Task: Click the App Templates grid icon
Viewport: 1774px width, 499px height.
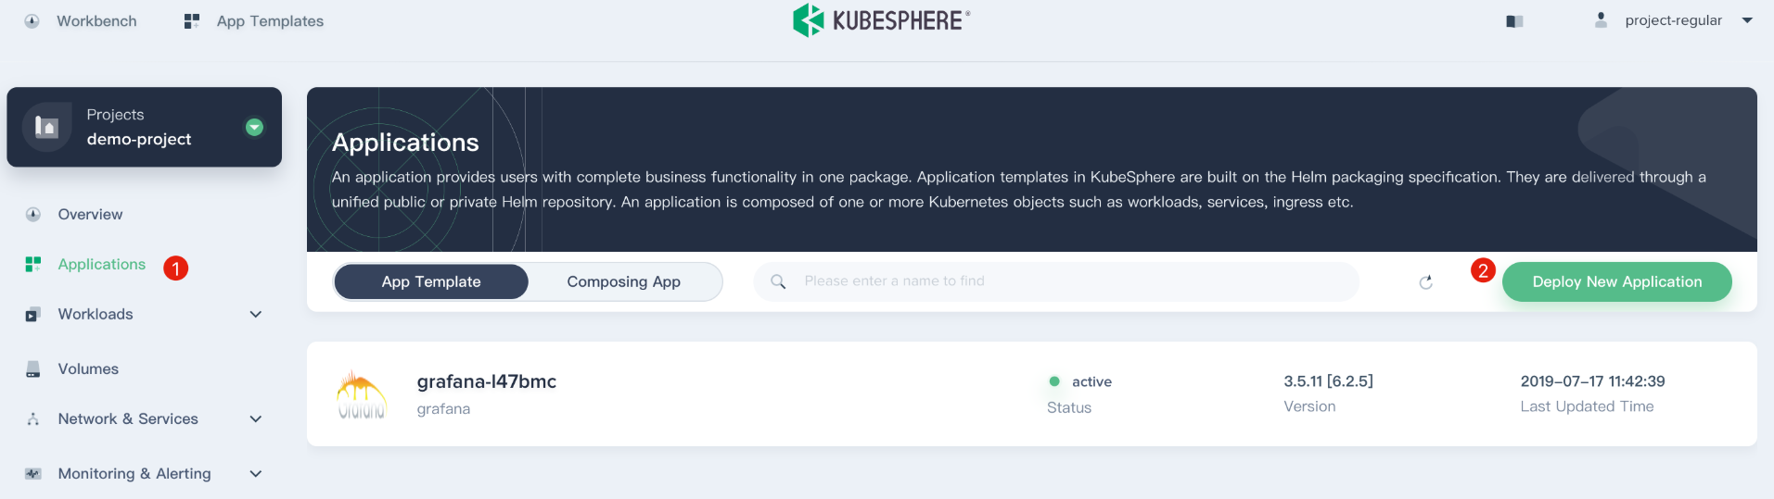Action: [192, 21]
